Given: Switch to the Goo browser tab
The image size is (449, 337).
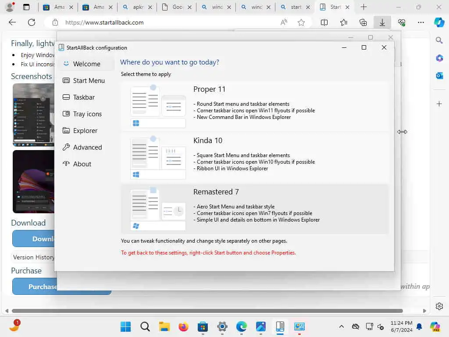Looking at the screenshot, I should (x=177, y=7).
